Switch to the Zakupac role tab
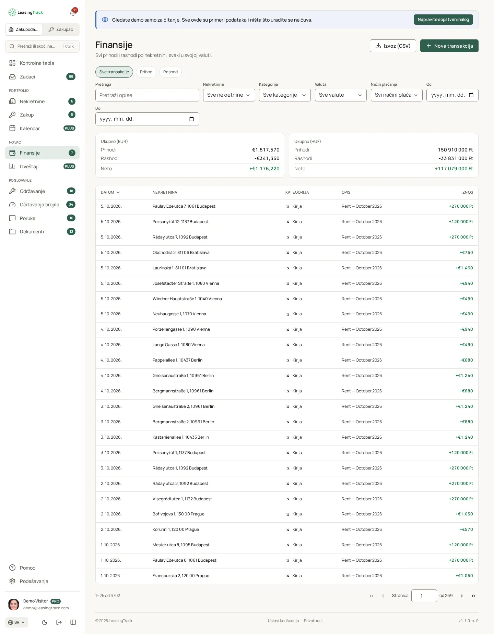 click(61, 29)
